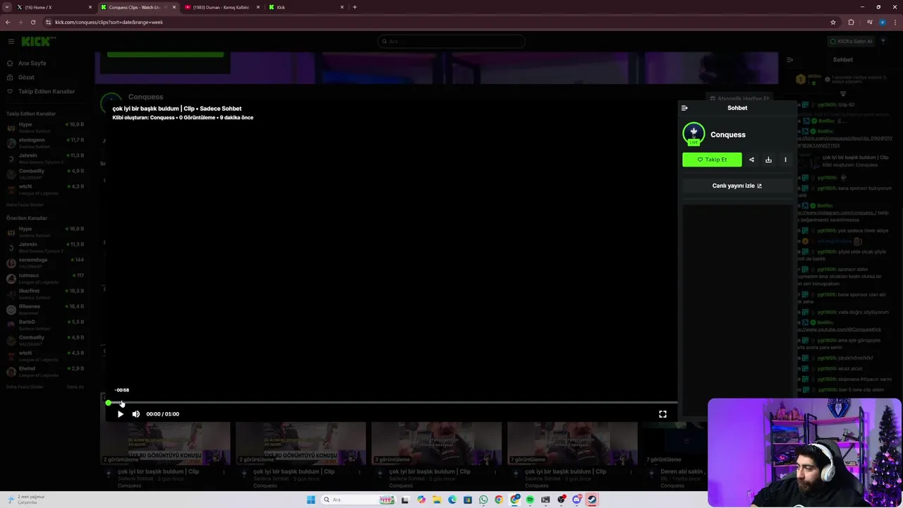Open browser three-dot menu
This screenshot has height=508, width=903.
(x=895, y=22)
